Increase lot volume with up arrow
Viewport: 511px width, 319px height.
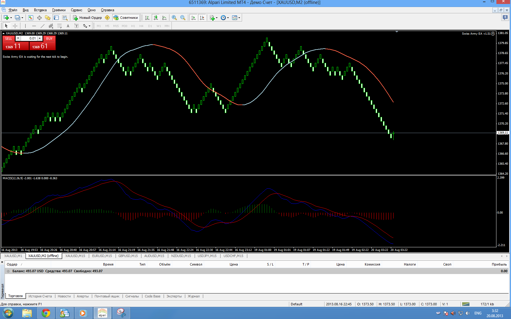[x=40, y=38]
